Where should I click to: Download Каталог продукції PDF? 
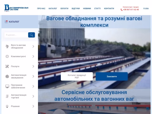click(x=77, y=76)
